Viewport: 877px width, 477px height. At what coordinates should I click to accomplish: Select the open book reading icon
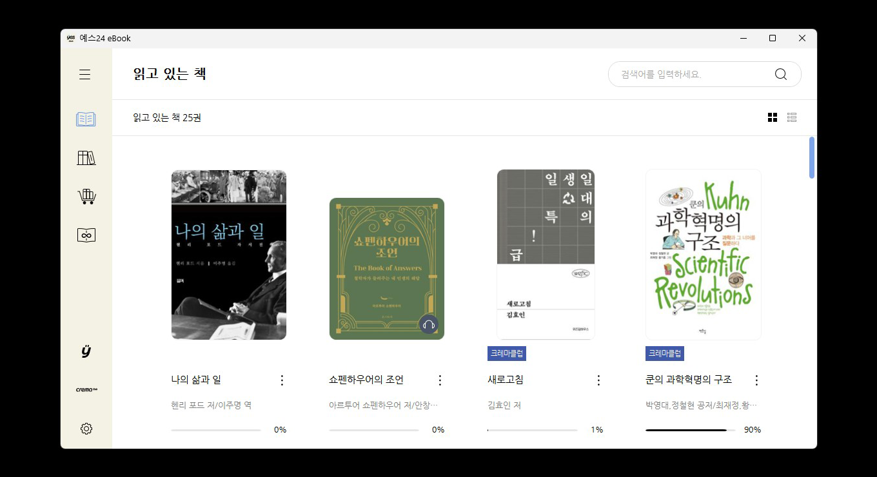[86, 119]
